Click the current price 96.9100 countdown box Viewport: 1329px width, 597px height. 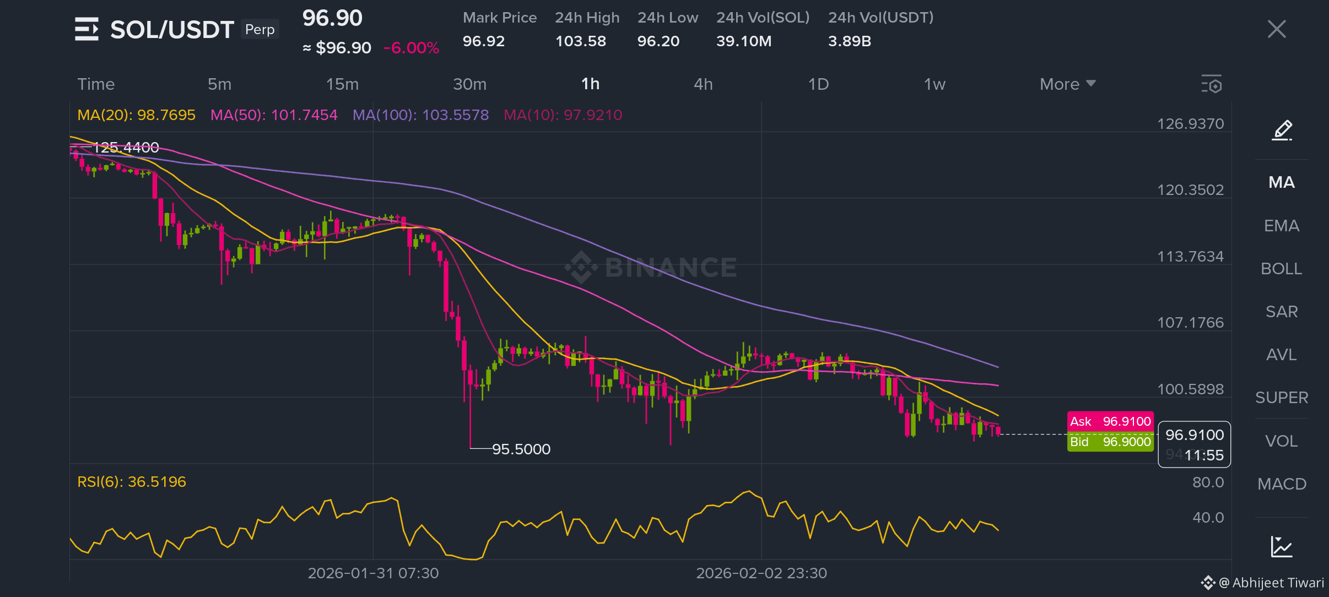click(x=1194, y=444)
